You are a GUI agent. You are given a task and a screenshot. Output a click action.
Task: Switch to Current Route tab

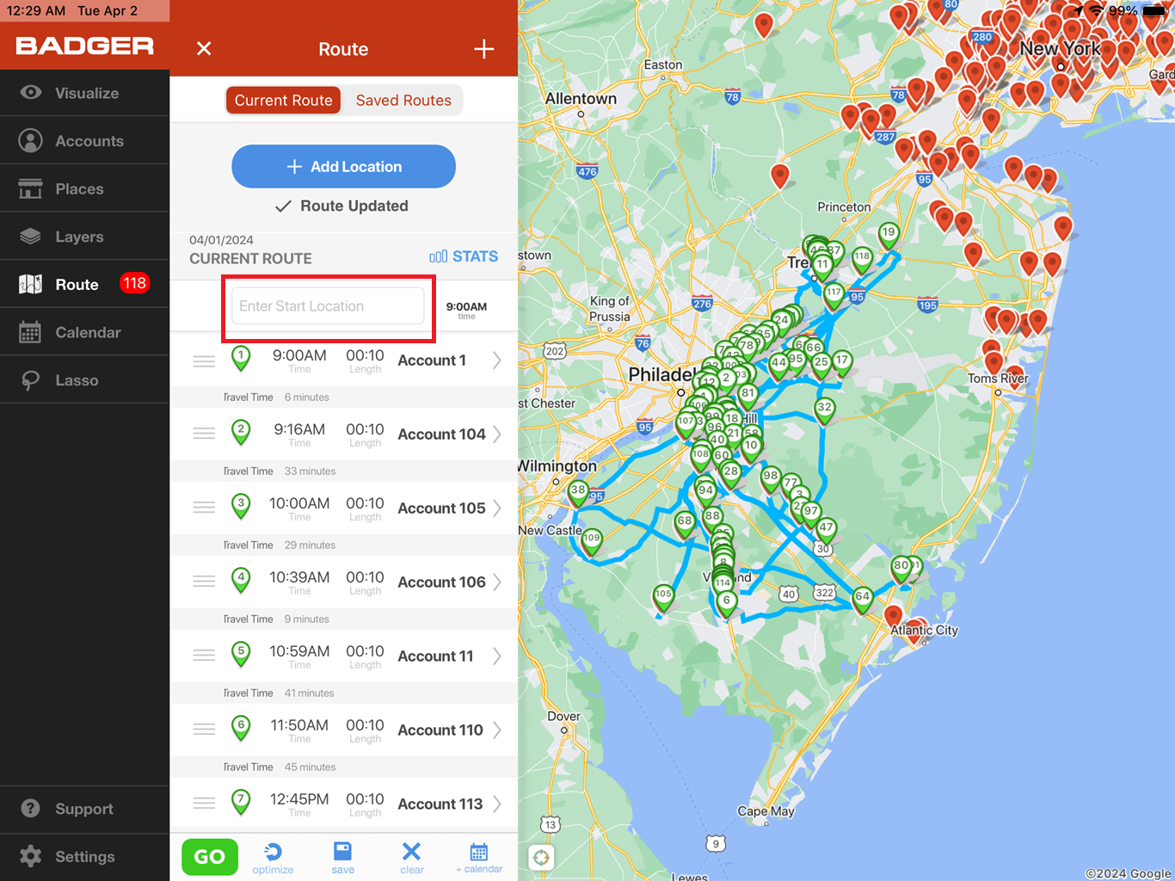(x=284, y=101)
